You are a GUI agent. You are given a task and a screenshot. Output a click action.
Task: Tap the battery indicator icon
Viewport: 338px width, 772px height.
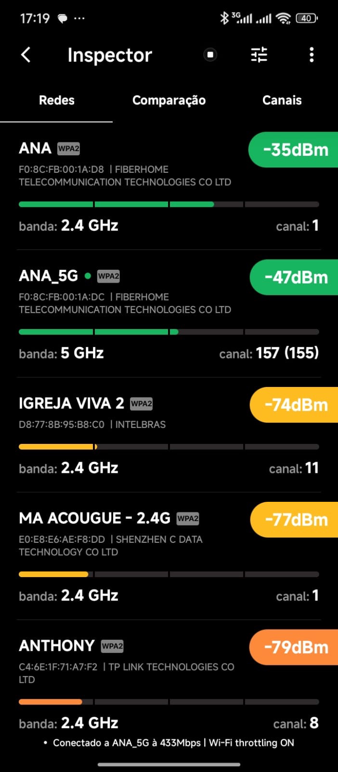307,18
